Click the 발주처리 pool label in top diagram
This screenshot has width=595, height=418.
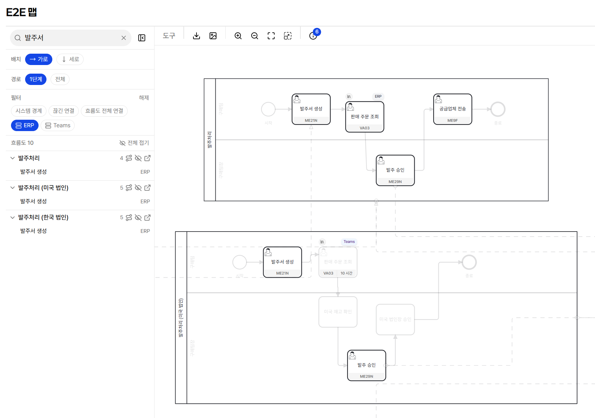[x=210, y=140]
